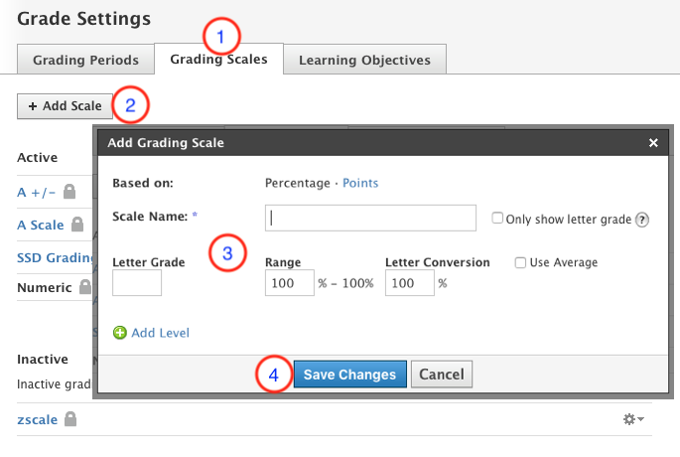
Task: Open the gear menu for zscale
Action: pos(632,419)
